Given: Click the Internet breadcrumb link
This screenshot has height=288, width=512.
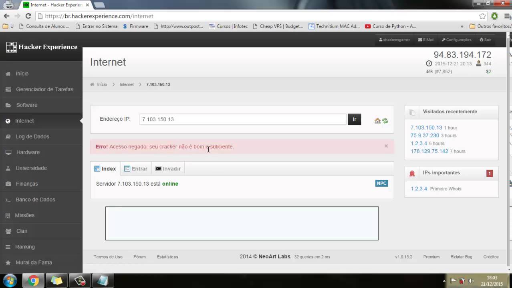Looking at the screenshot, I should pos(127,84).
